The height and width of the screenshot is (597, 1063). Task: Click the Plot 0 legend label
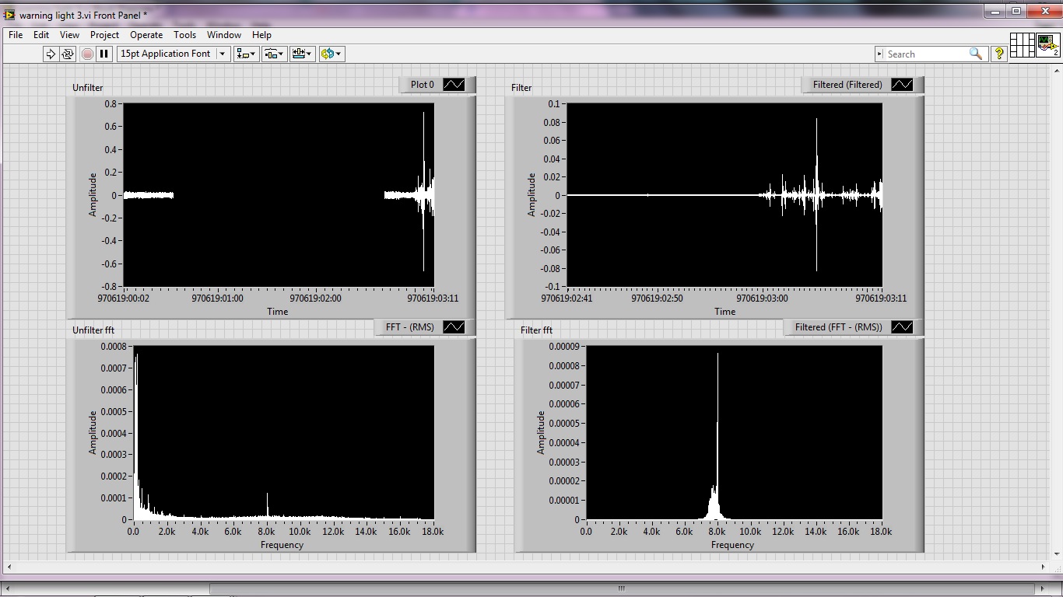[423, 85]
